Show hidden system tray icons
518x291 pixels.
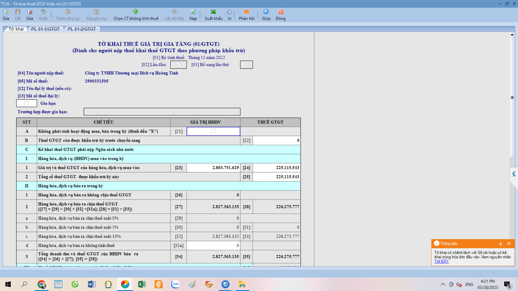pyautogui.click(x=443, y=285)
